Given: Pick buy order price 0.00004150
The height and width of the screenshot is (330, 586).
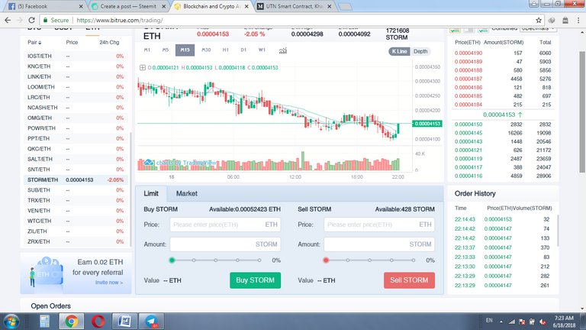Looking at the screenshot, I should (468, 125).
